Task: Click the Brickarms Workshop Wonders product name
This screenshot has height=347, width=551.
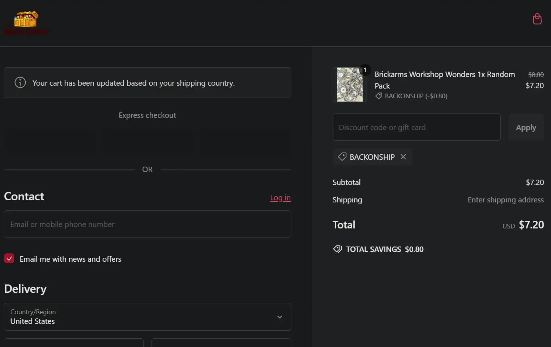Action: [x=445, y=80]
